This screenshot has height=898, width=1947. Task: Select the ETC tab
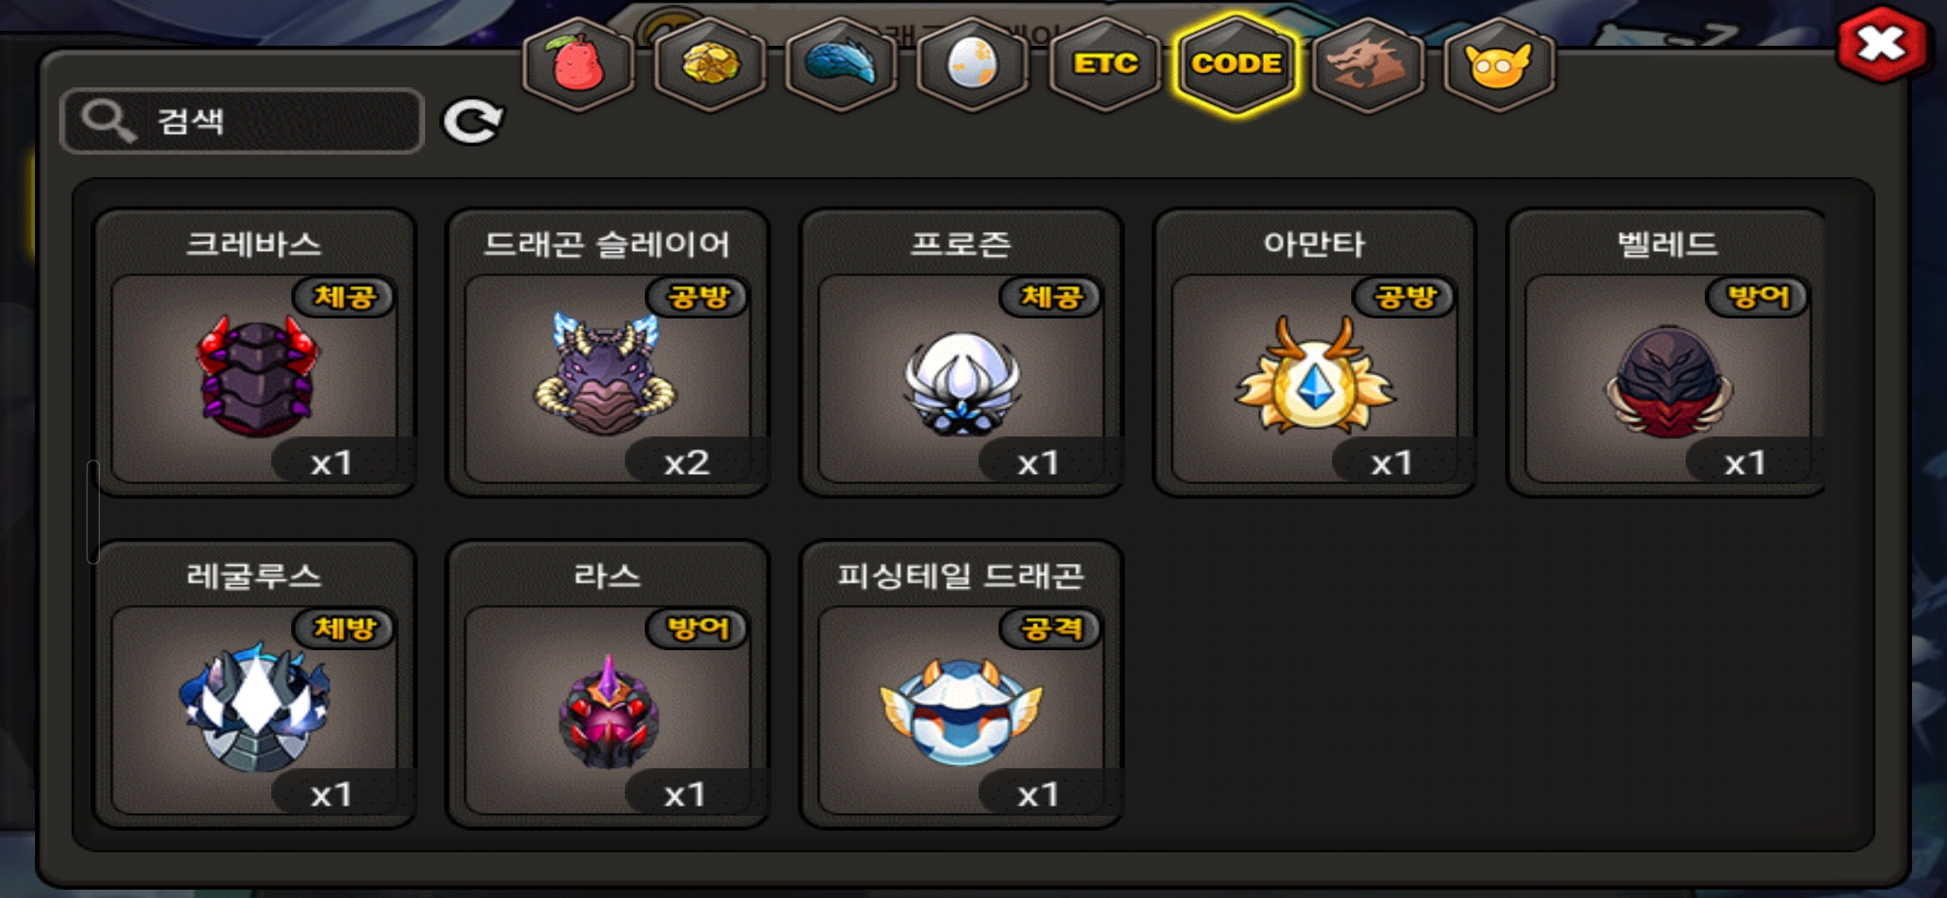tap(1105, 64)
